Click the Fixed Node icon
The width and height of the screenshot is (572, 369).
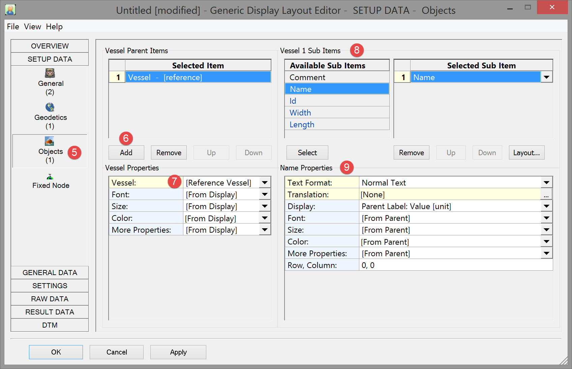50,177
